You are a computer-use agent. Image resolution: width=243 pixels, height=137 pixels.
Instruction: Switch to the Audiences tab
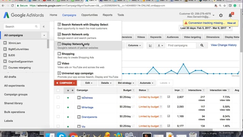[x=173, y=37]
